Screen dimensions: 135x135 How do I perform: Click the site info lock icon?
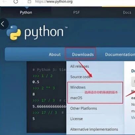tap(29, 2)
